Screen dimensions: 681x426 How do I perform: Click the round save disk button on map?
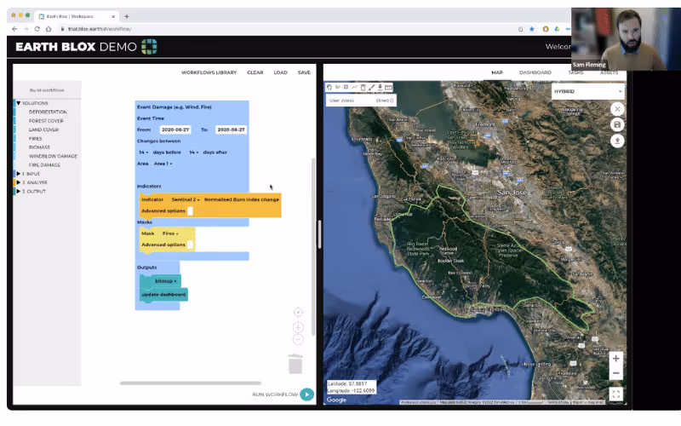617,125
